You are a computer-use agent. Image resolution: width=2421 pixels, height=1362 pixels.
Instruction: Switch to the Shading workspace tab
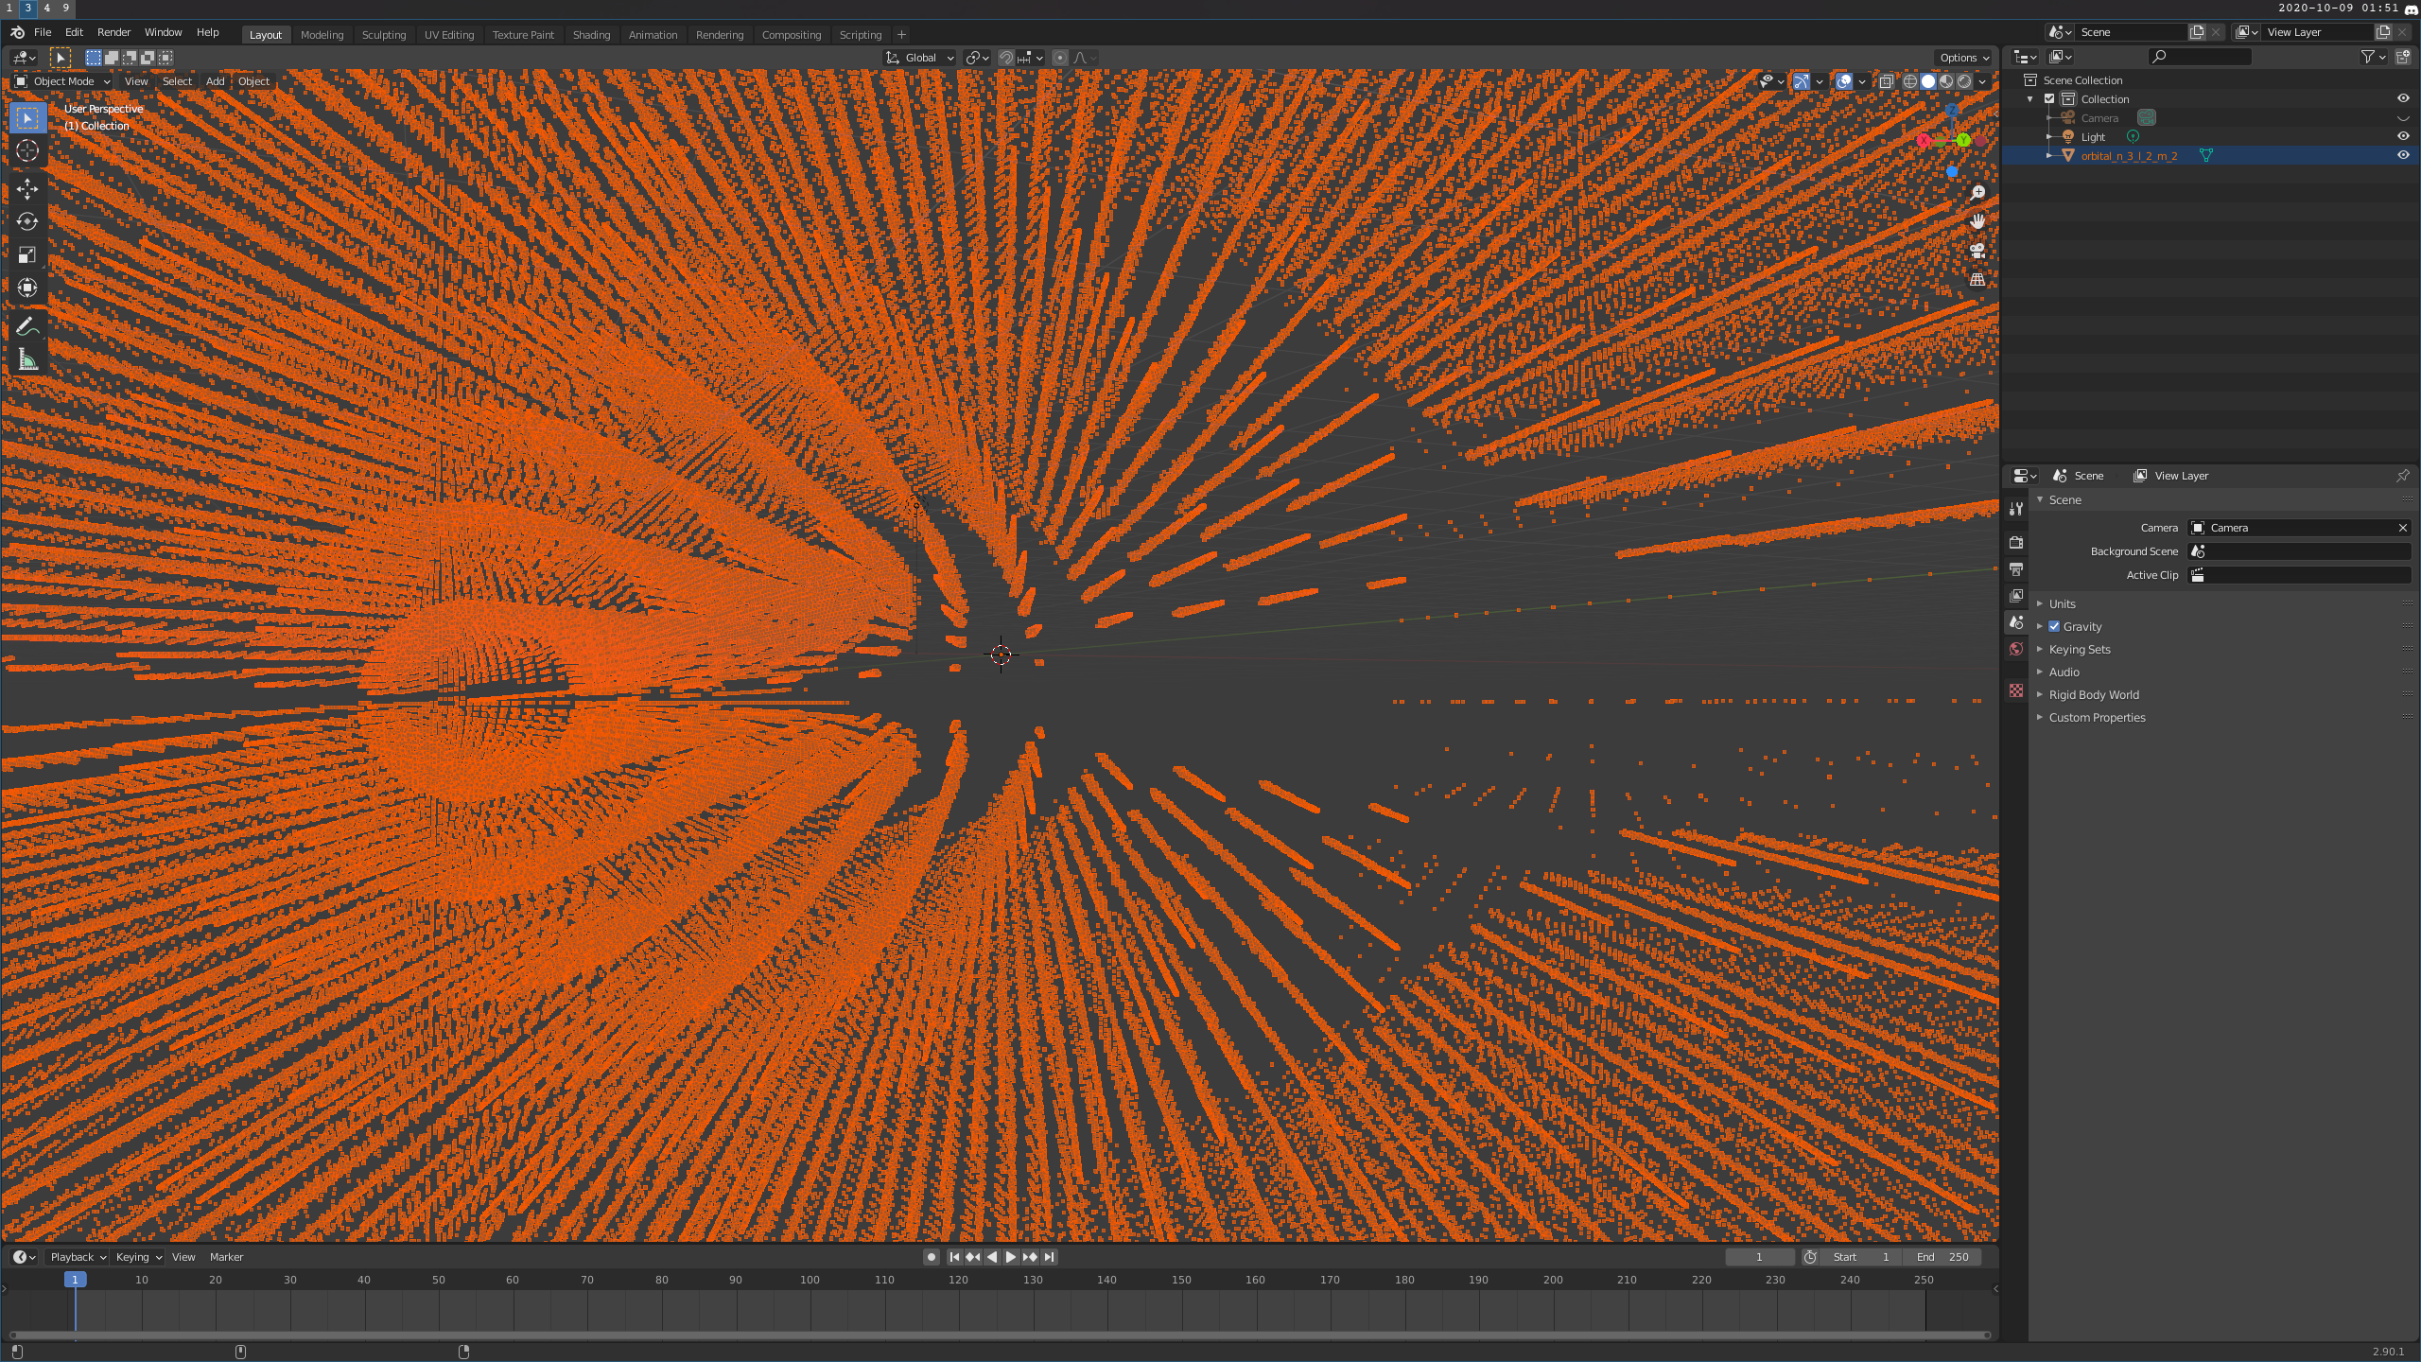coord(591,35)
